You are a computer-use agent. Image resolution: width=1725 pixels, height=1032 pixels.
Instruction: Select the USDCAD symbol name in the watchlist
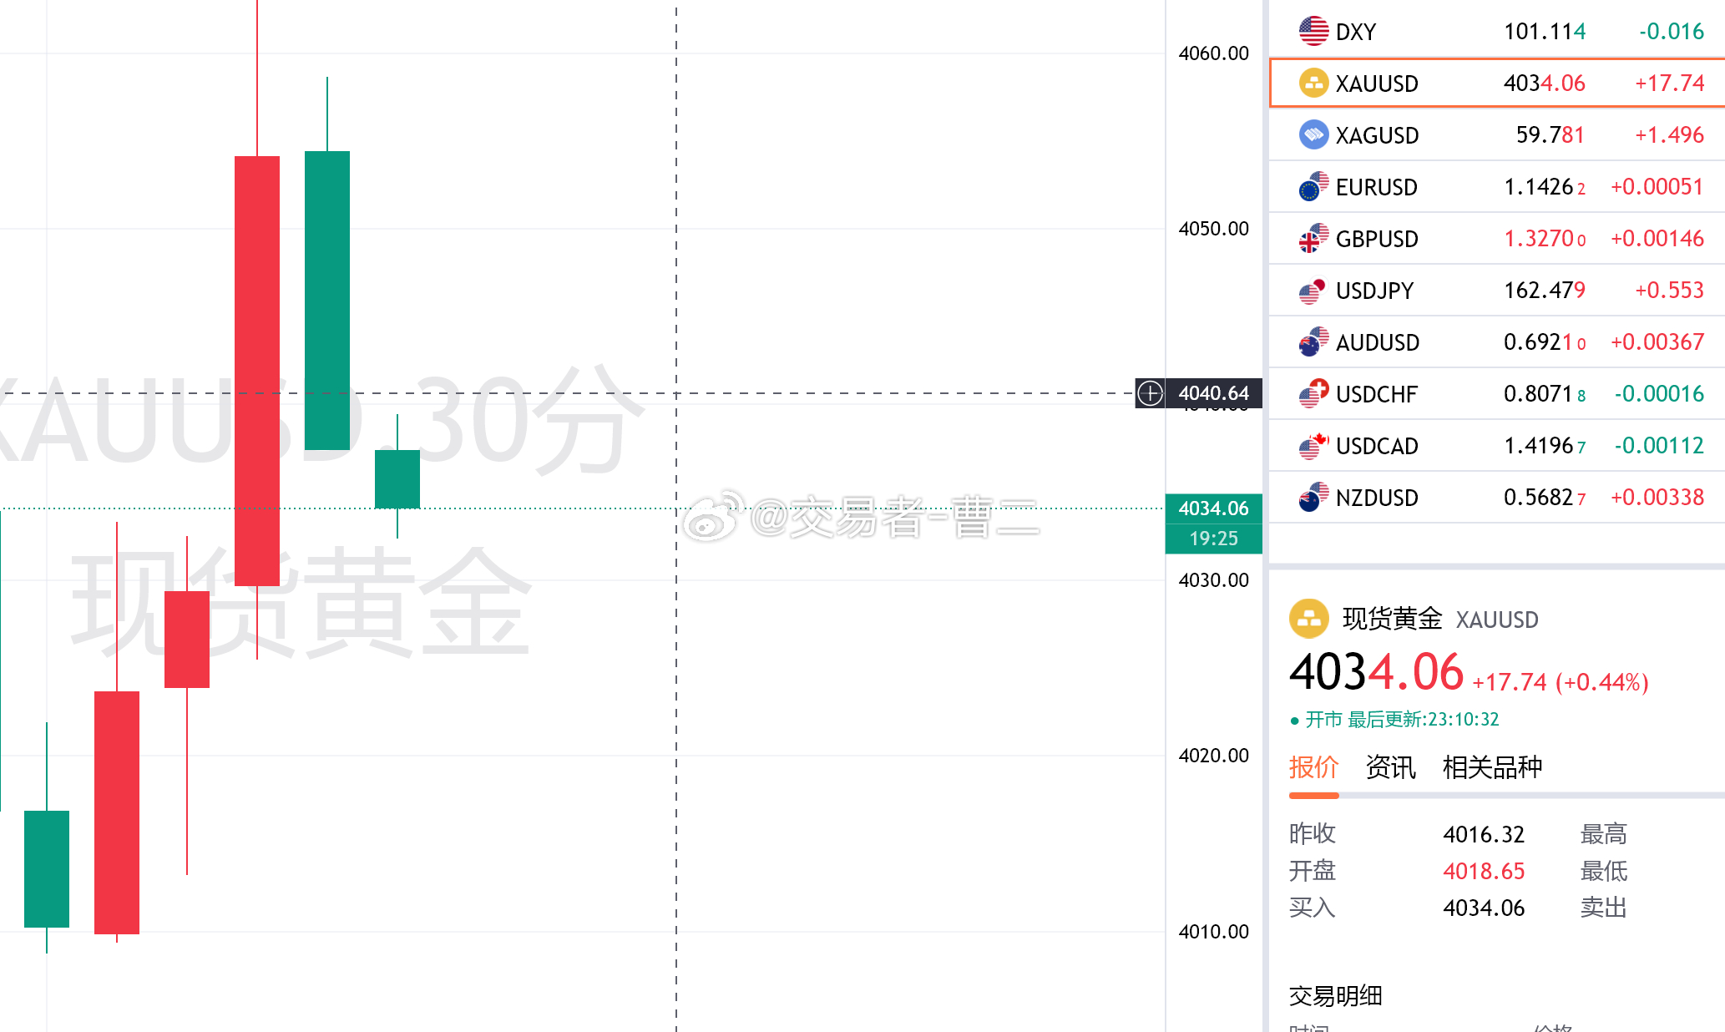pos(1378,446)
